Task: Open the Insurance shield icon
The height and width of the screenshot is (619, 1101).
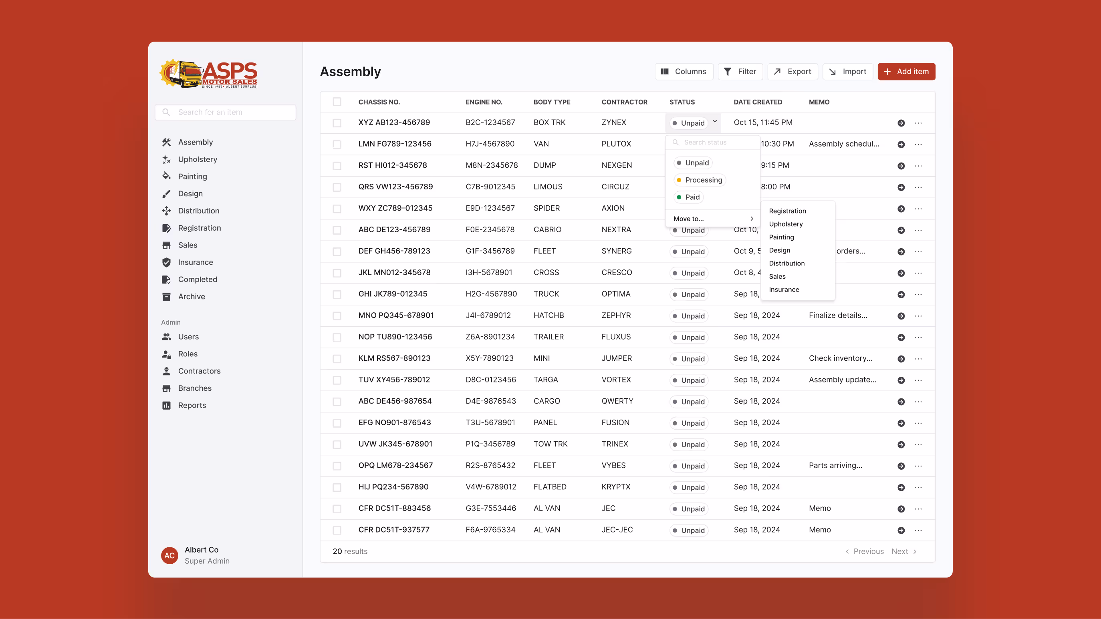Action: [167, 262]
